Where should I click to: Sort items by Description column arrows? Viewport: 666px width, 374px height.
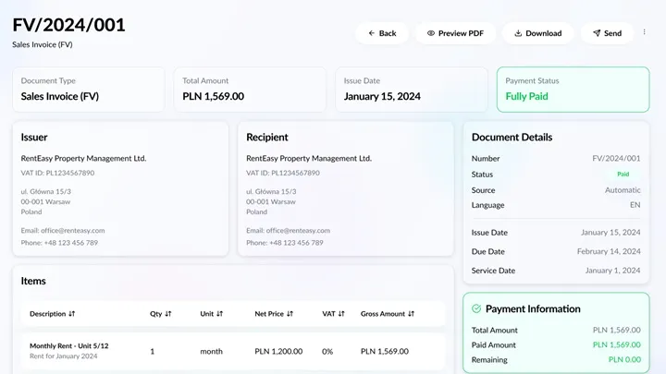[72, 314]
